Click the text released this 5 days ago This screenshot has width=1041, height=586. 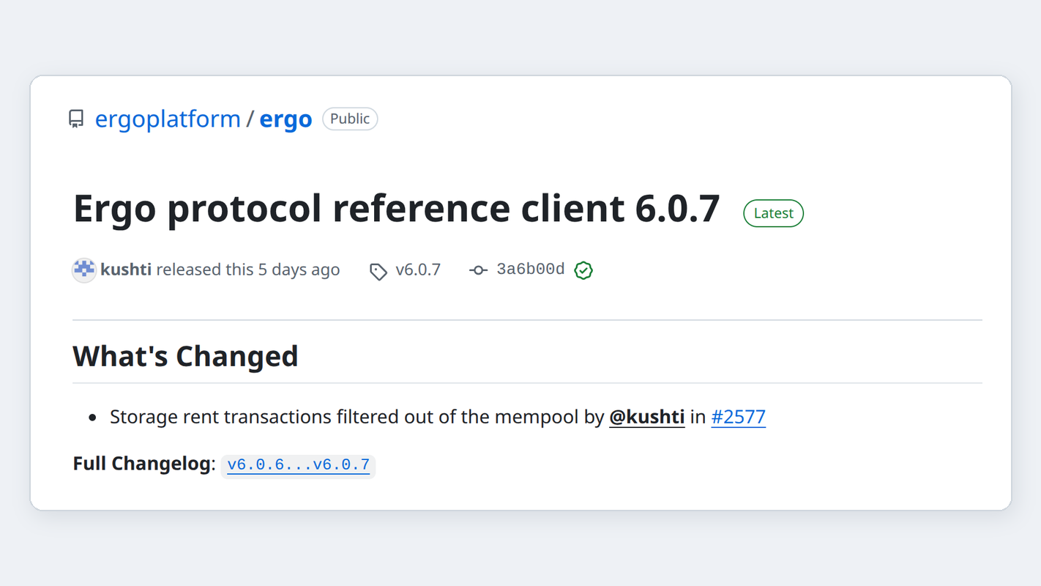[x=248, y=270]
